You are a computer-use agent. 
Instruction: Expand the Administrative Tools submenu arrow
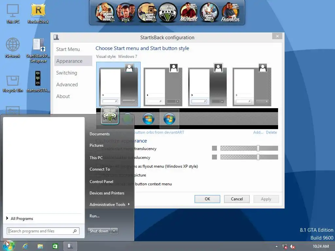click(129, 204)
